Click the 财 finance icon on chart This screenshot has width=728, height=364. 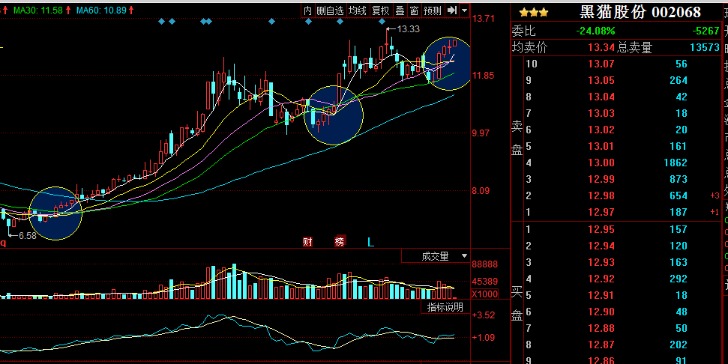[307, 242]
